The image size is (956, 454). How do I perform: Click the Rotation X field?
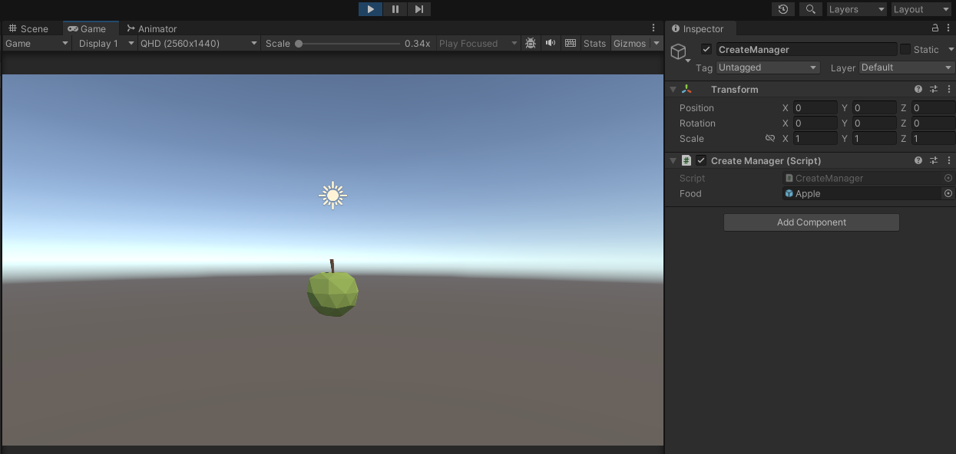pyautogui.click(x=815, y=123)
